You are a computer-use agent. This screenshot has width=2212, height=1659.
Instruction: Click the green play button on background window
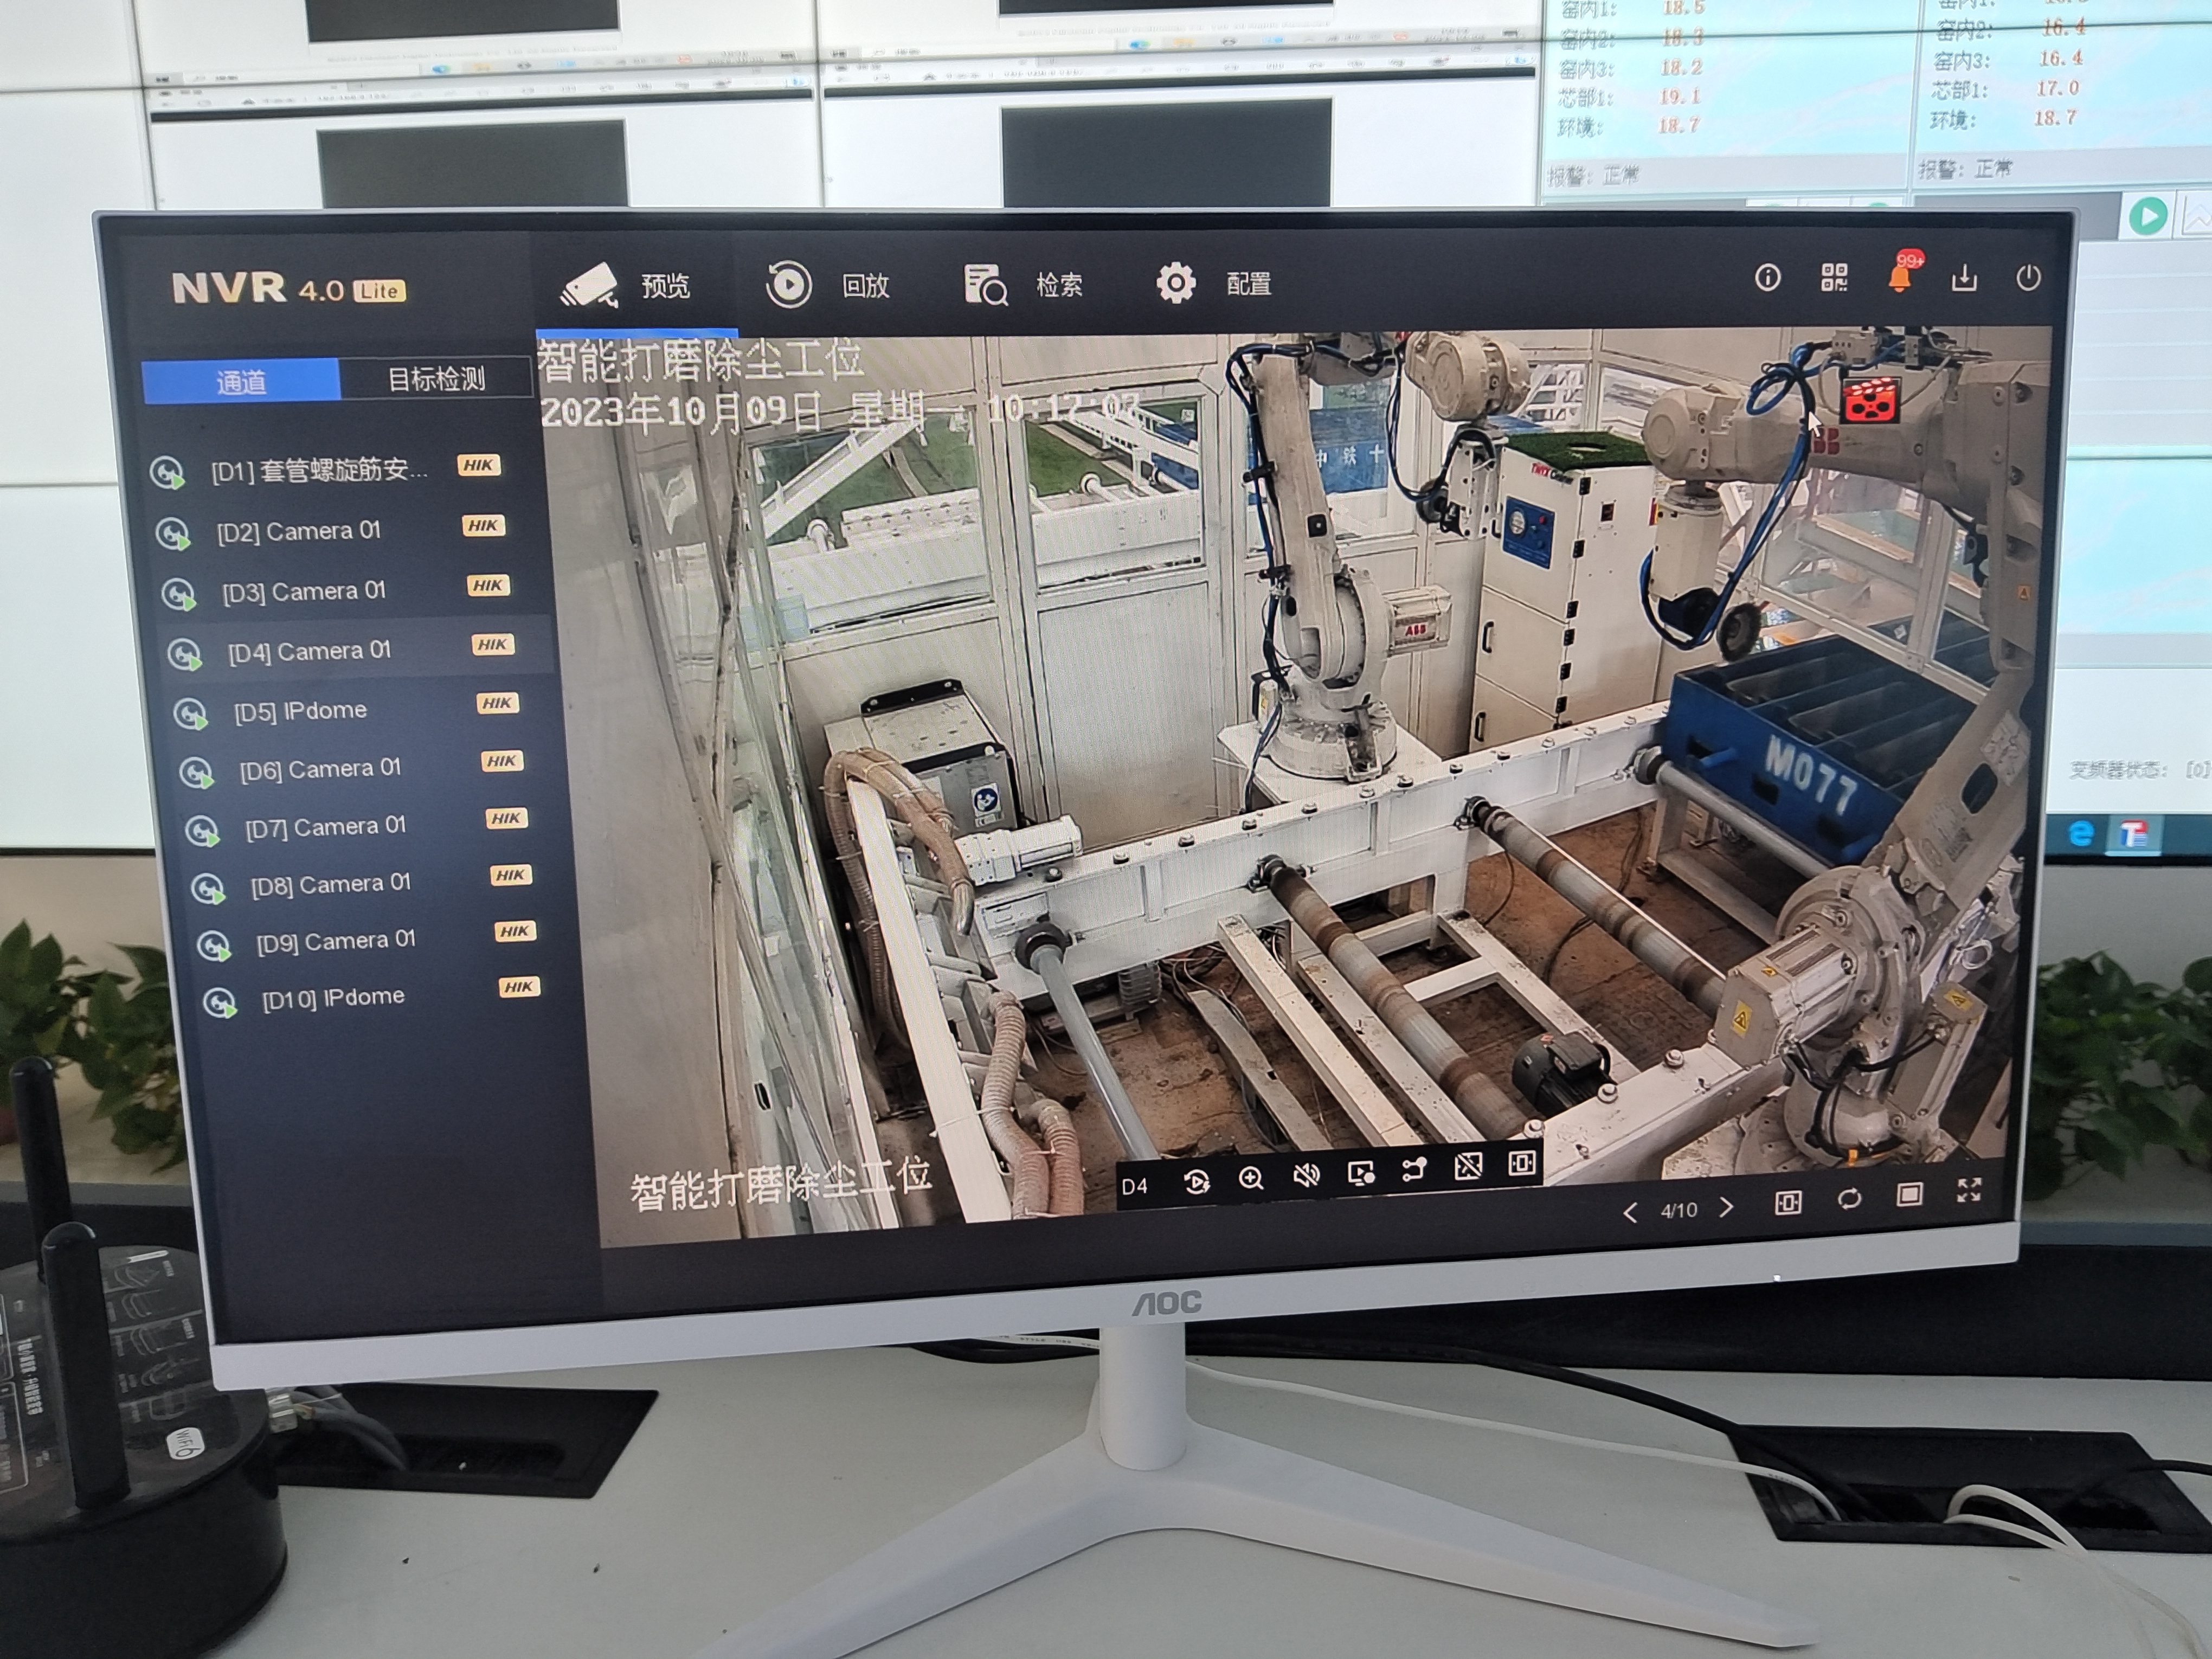tap(2147, 216)
